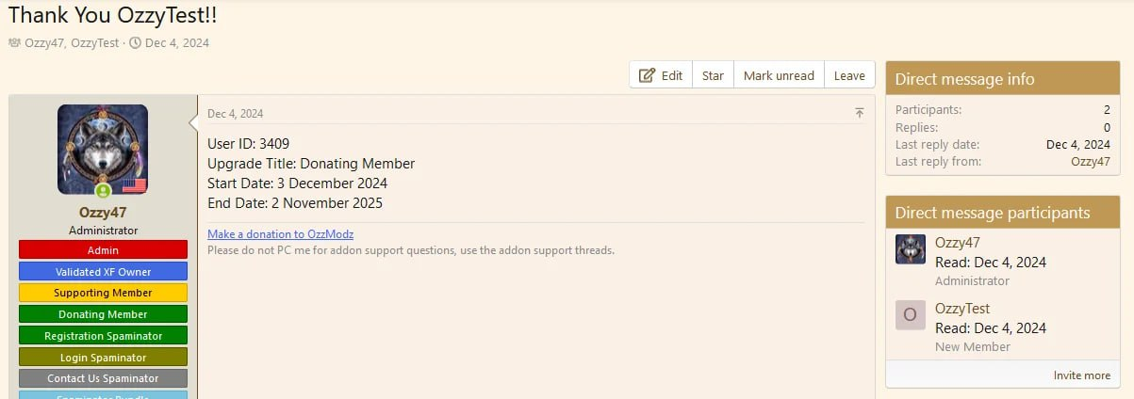Open Ozzy47's large wolf avatar
Screen dimensions: 1134x399
103,148
